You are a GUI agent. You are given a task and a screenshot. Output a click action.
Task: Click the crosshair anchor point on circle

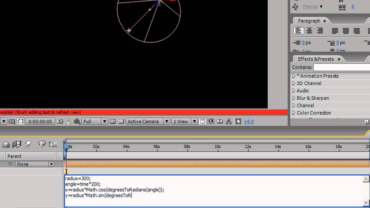pyautogui.click(x=129, y=30)
